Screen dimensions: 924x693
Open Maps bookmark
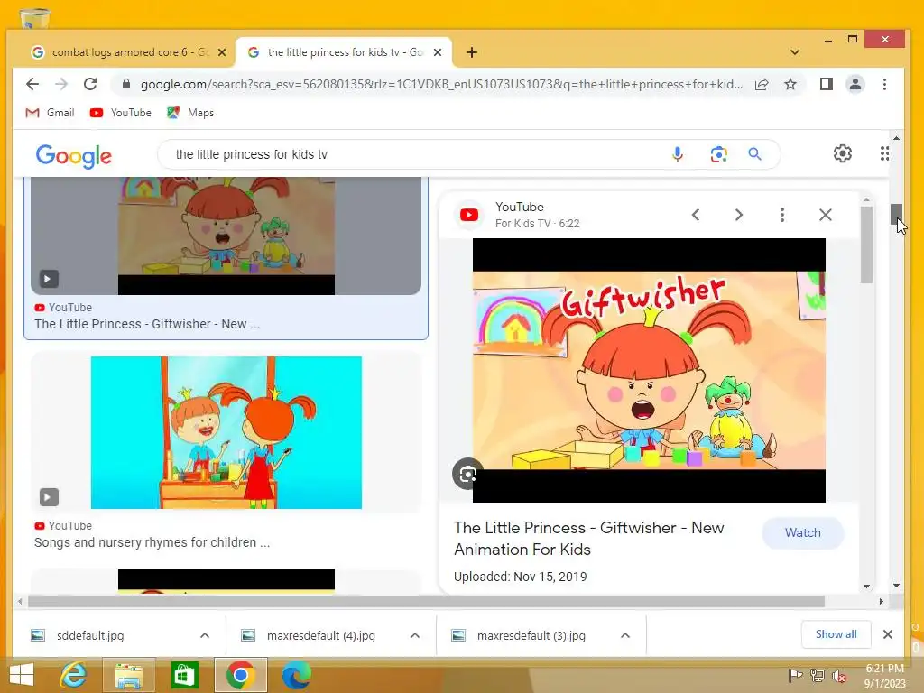190,113
